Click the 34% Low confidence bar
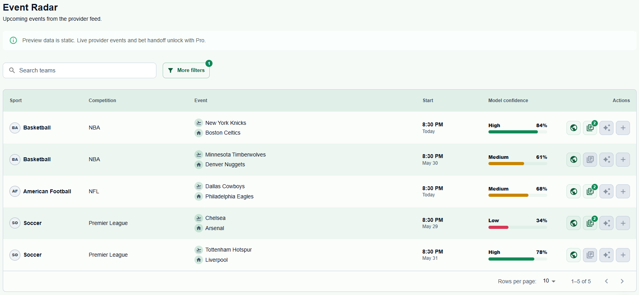The image size is (639, 295). click(518, 227)
